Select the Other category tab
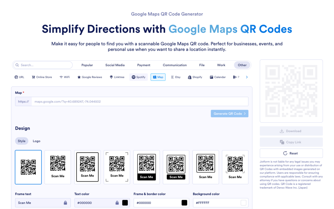 [x=242, y=65]
